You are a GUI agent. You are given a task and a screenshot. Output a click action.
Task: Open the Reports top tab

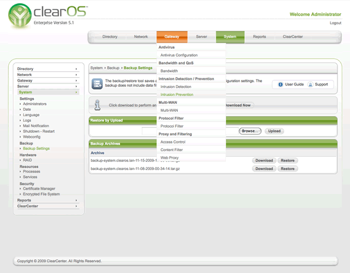pos(259,37)
